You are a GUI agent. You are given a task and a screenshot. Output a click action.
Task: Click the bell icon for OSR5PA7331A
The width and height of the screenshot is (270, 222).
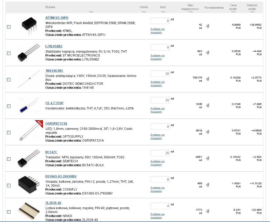(208, 132)
